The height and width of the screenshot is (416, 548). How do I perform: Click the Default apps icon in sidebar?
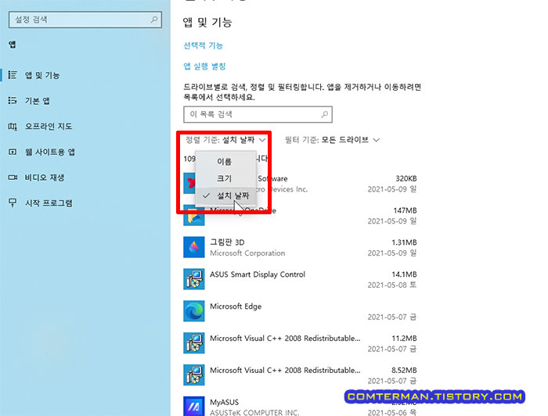tap(13, 101)
